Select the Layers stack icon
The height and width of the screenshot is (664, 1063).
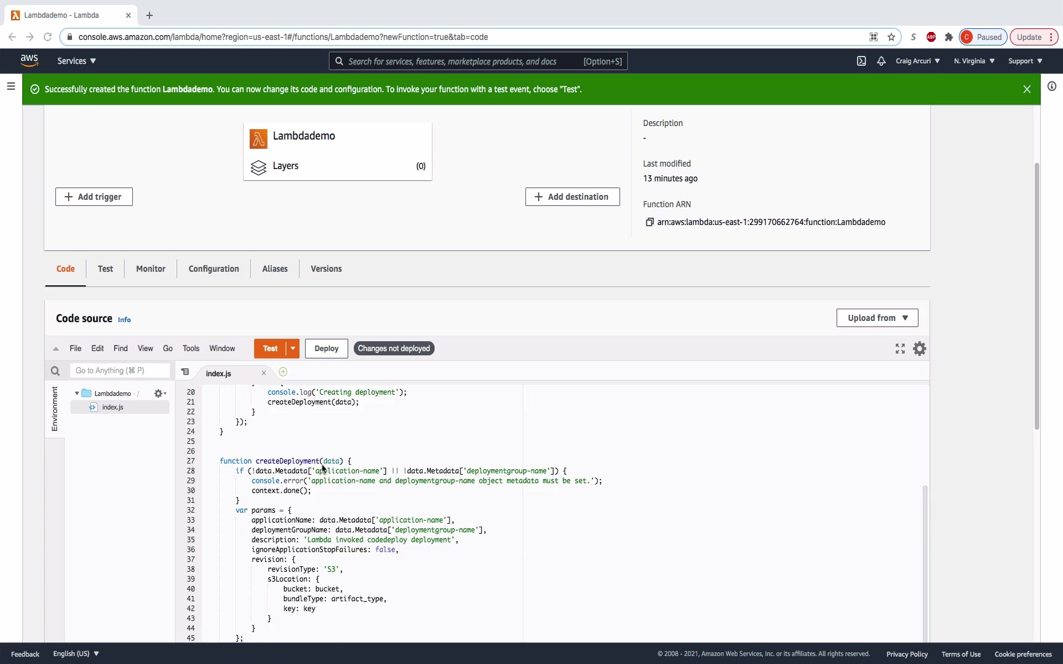tap(258, 167)
